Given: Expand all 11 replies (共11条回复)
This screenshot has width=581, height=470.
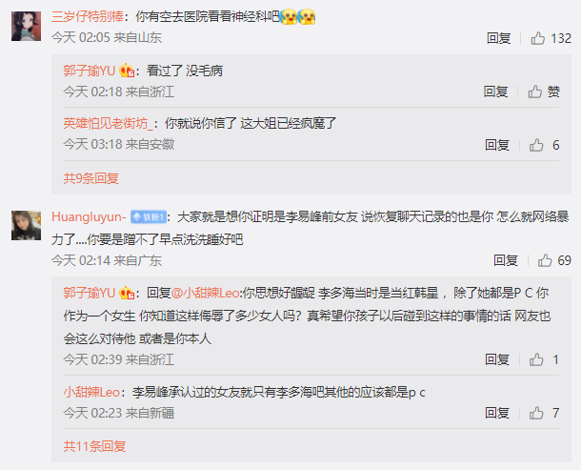Looking at the screenshot, I should [x=94, y=446].
